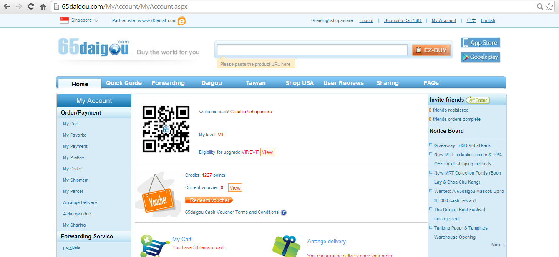Open Arrange delivery link in main panel
Viewport: 559px width, 257px height.
(x=327, y=242)
